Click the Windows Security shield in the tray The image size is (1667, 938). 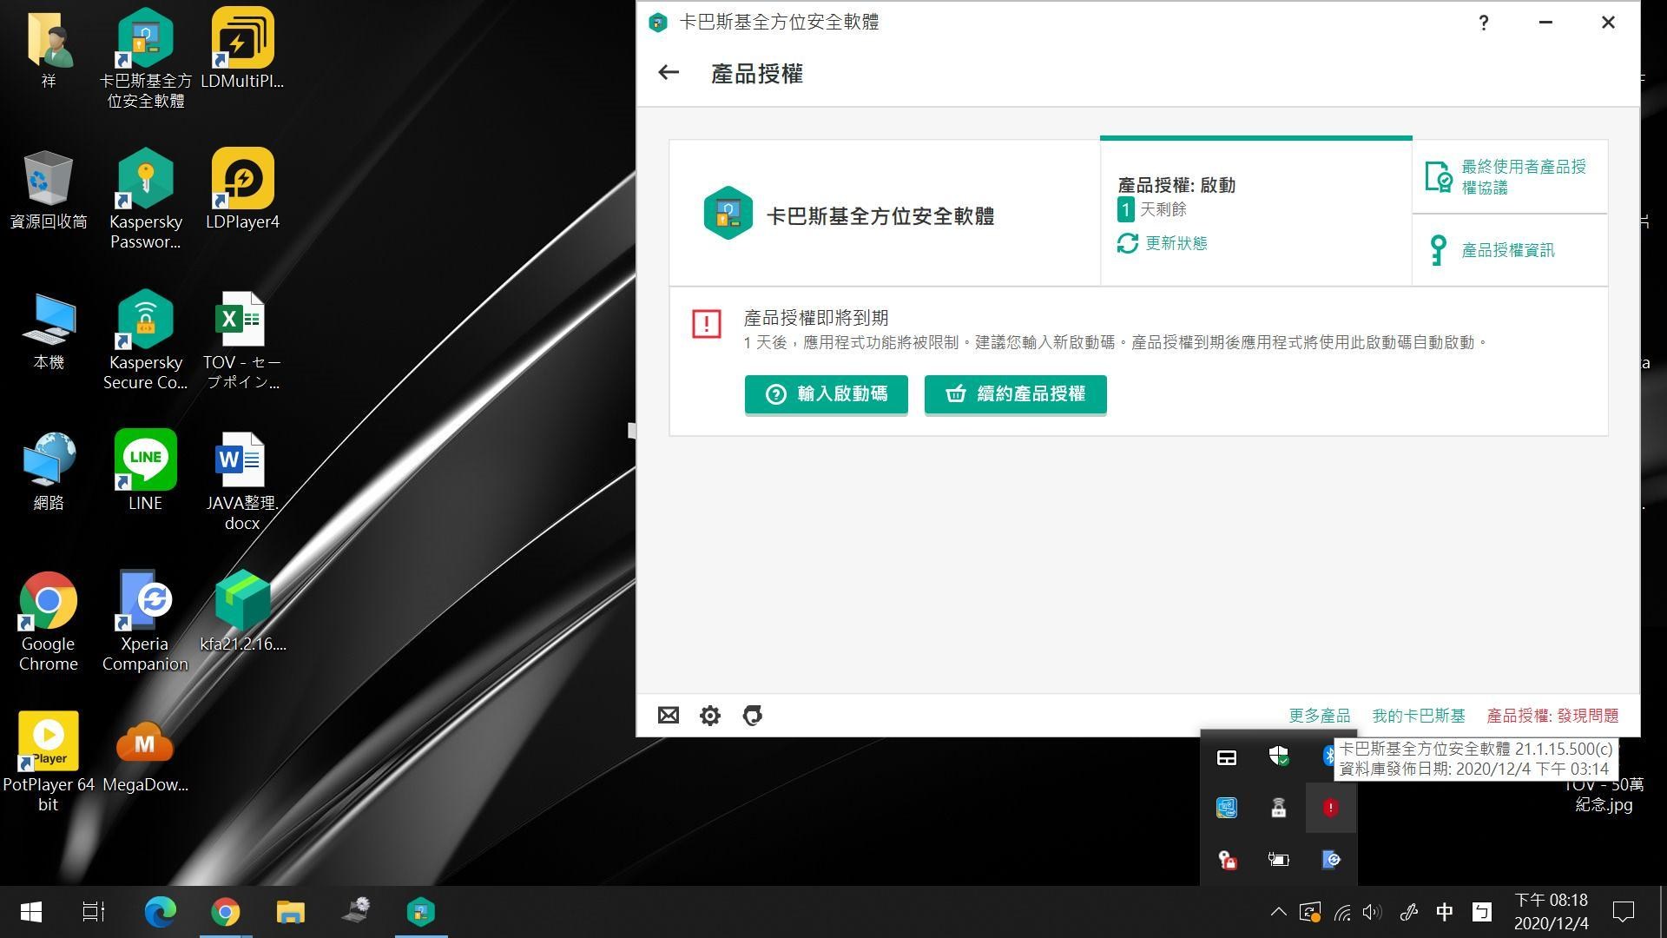pyautogui.click(x=1278, y=756)
